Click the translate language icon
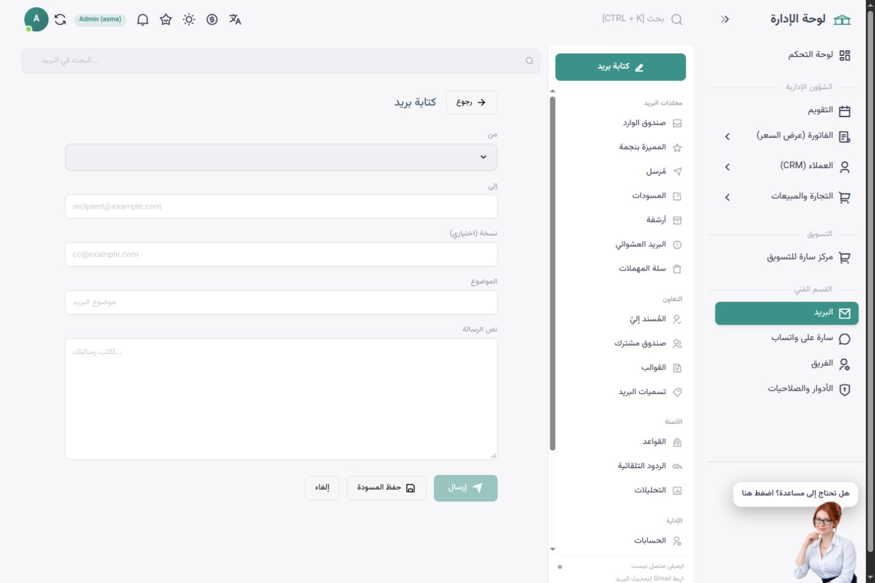875x583 pixels. point(235,20)
